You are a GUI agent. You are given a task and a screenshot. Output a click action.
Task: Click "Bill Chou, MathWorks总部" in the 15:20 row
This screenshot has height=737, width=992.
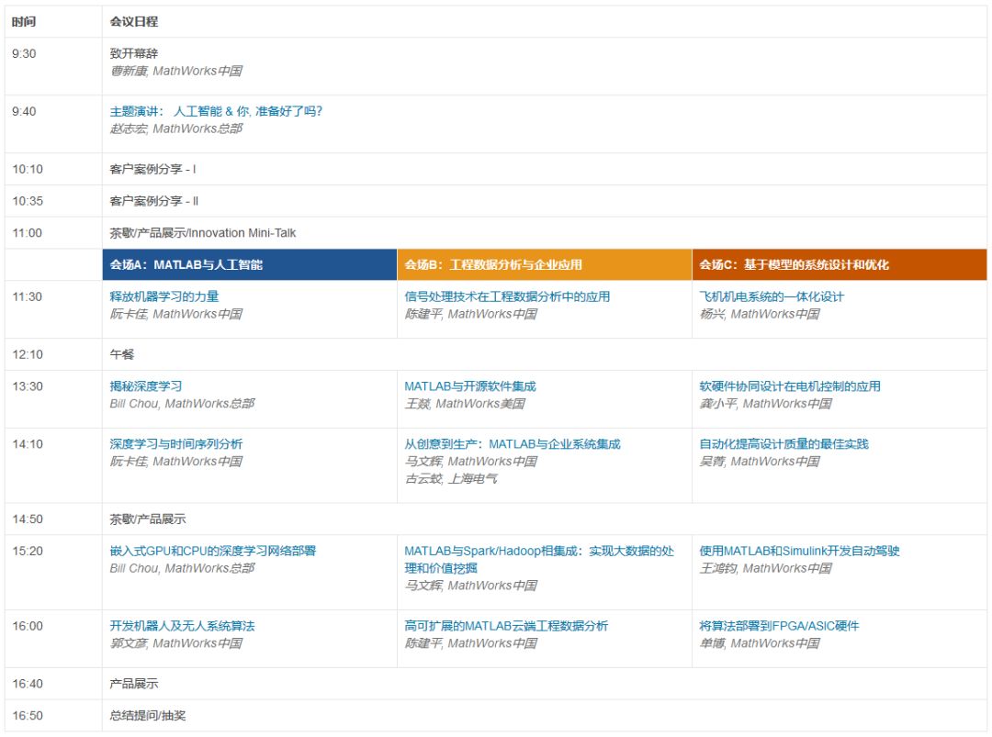[182, 568]
